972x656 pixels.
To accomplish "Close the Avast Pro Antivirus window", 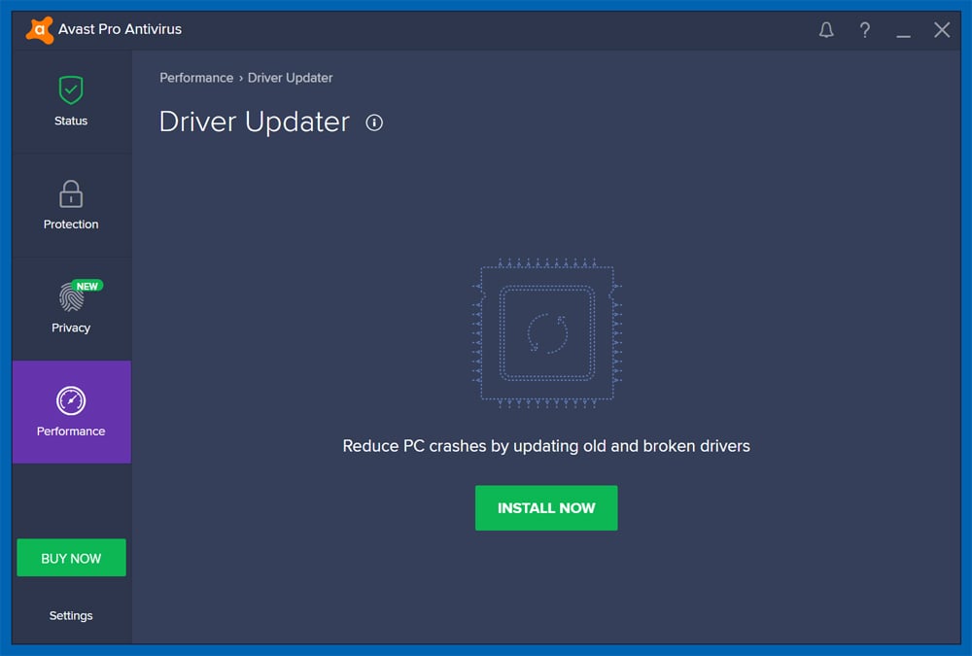I will coord(942,30).
